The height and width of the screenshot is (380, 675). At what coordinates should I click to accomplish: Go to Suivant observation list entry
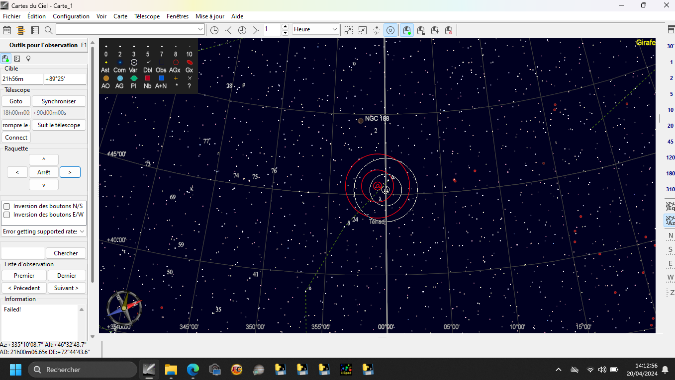coord(66,288)
